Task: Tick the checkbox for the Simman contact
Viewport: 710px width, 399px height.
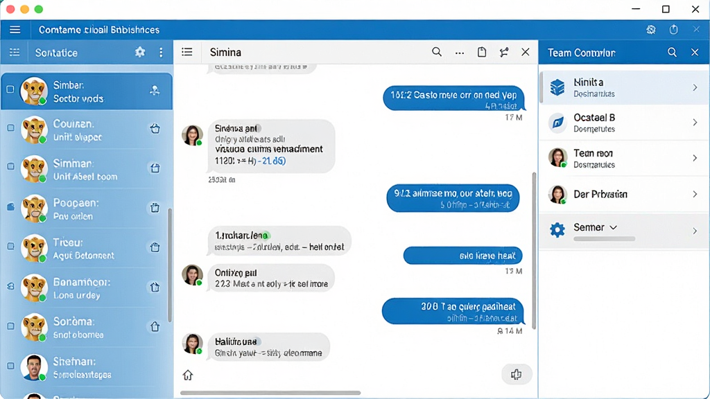Action: 10,166
